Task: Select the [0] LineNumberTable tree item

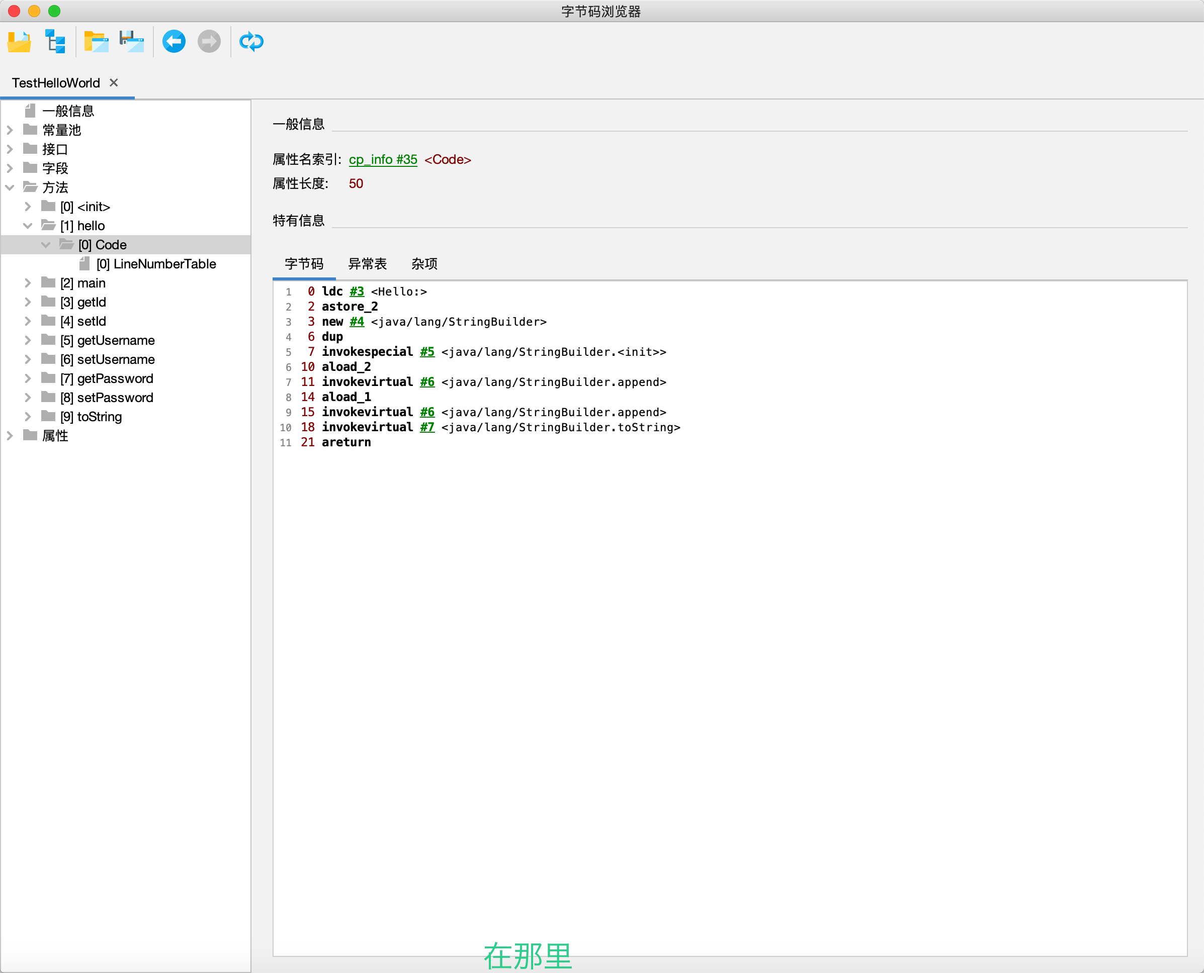Action: click(155, 264)
